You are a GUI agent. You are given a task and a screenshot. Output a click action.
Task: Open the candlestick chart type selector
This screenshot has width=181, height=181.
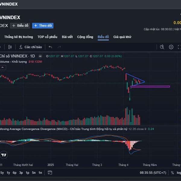10,47
